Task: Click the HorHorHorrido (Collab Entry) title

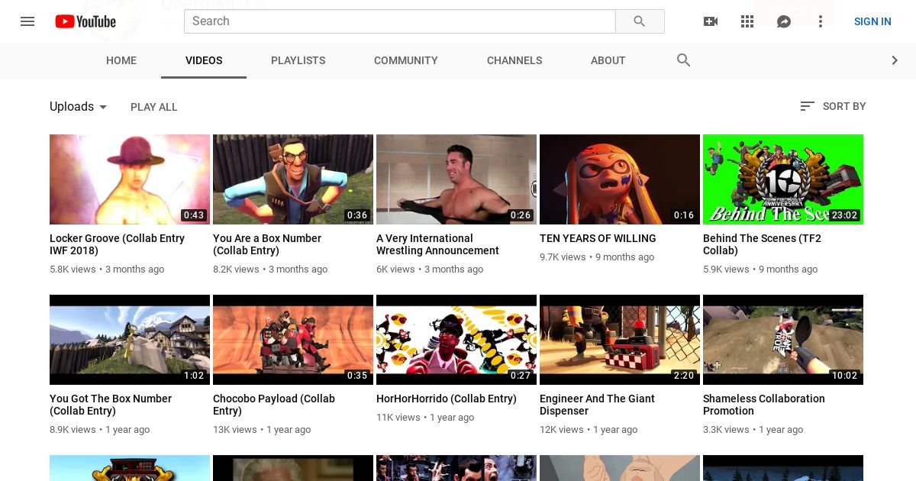Action: point(447,399)
